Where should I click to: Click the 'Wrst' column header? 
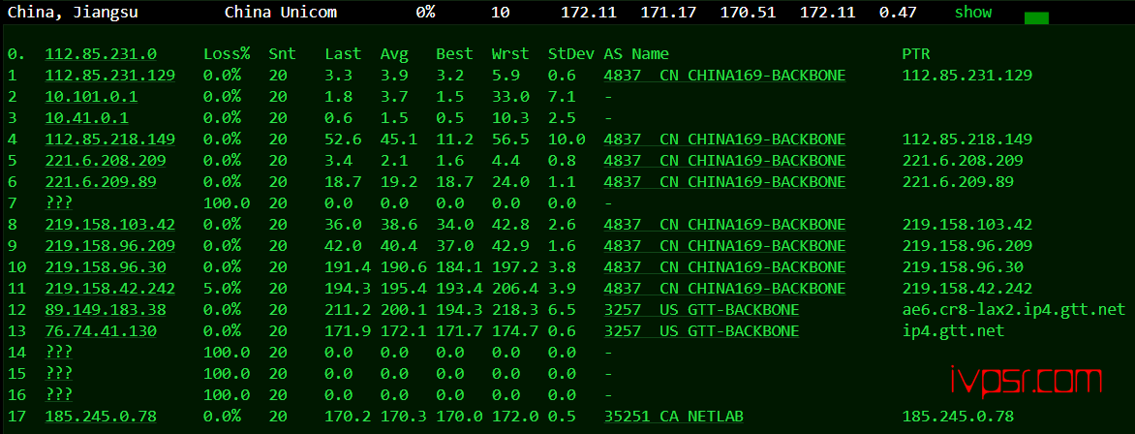coord(510,54)
